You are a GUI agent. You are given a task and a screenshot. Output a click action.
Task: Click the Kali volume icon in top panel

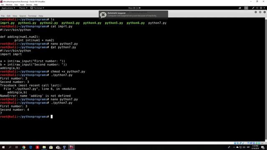257,8
